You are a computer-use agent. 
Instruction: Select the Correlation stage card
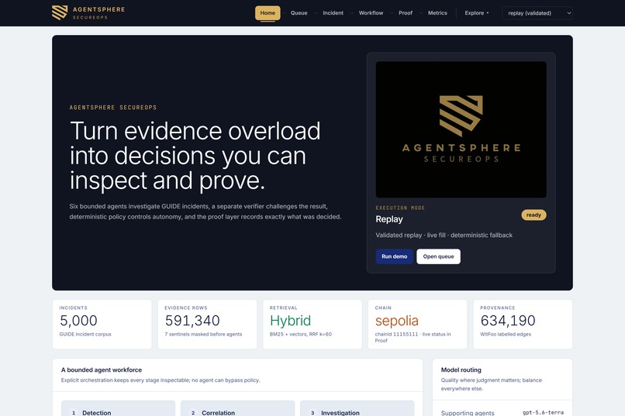pos(237,408)
